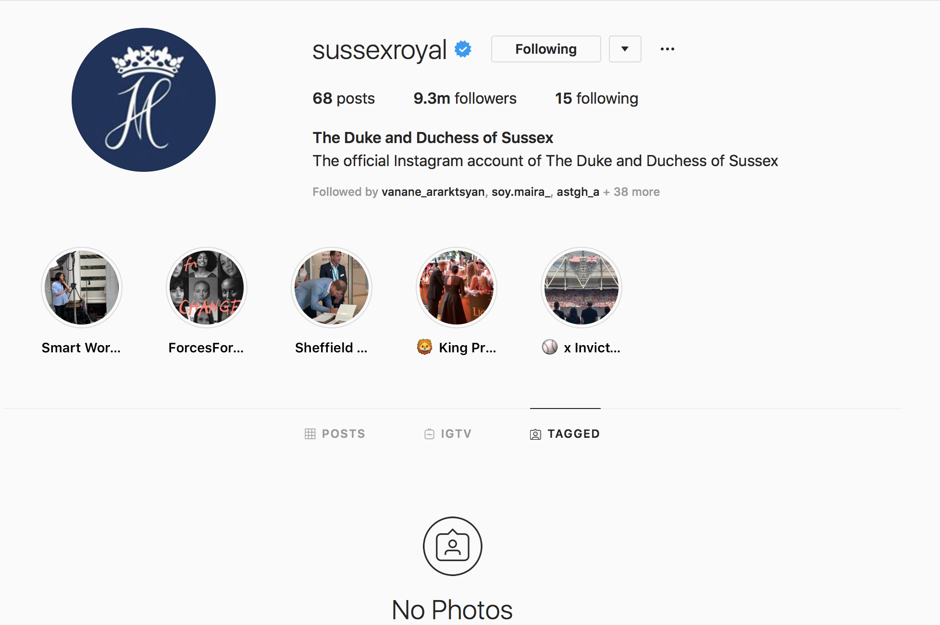Image resolution: width=940 pixels, height=625 pixels.
Task: Open follower vanane_ararktsyan's profile
Action: click(x=433, y=192)
